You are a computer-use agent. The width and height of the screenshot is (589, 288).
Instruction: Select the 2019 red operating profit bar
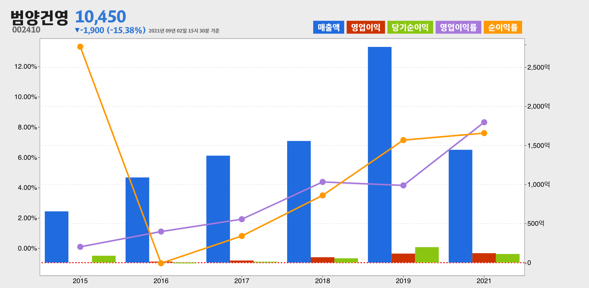tap(403, 258)
